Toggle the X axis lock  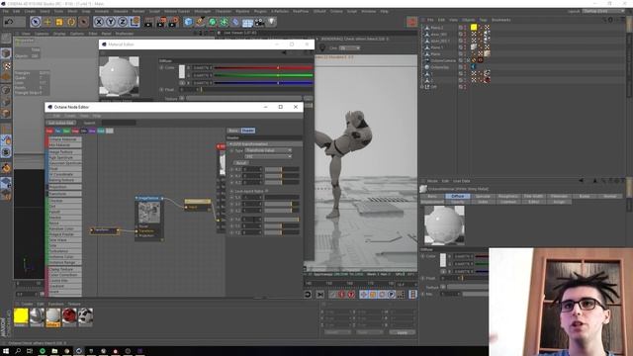click(99, 22)
